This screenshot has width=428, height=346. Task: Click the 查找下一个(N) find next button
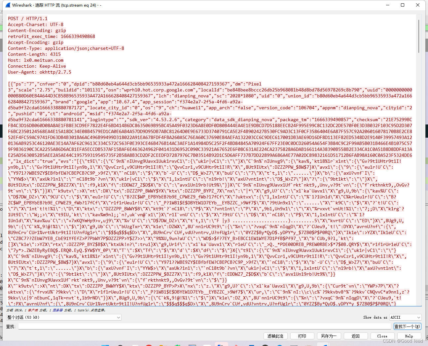coord(408,327)
